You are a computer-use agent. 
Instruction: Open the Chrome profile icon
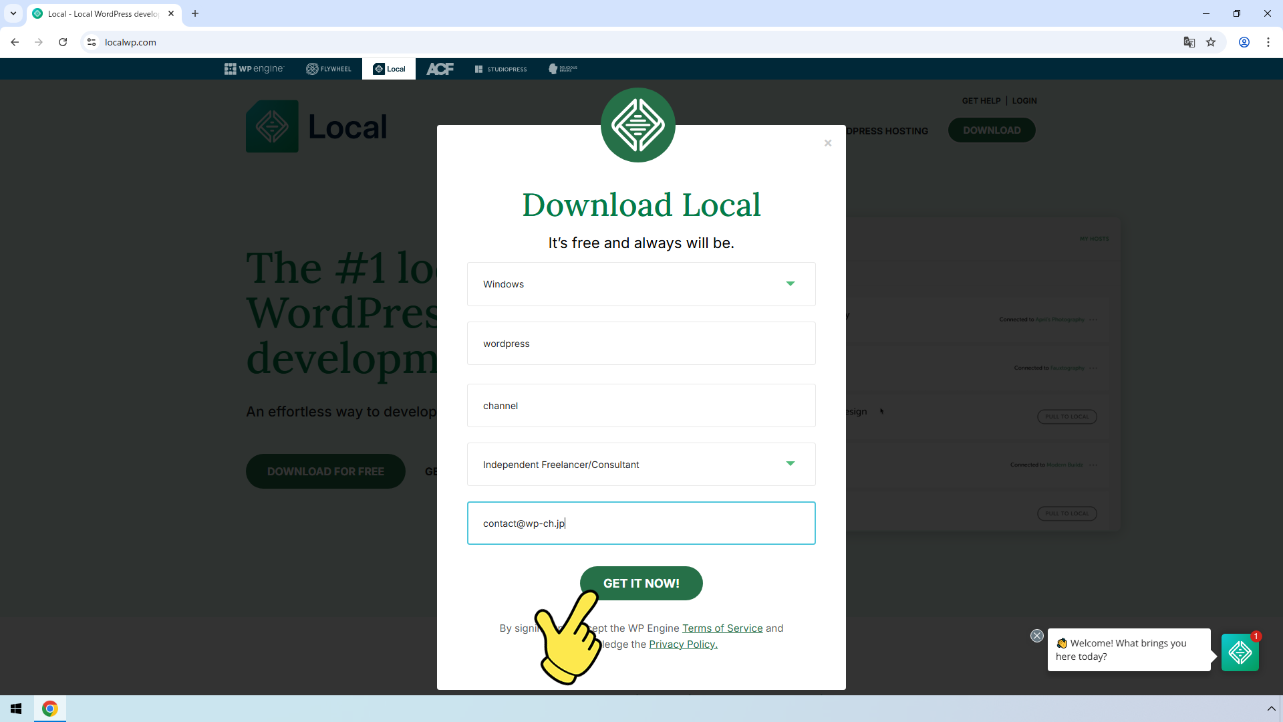pos(1244,42)
